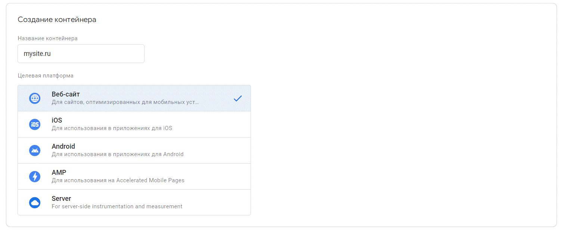Viewport: 561px width, 234px height.
Task: Select the Веб-сайт platform title
Action: [x=66, y=94]
